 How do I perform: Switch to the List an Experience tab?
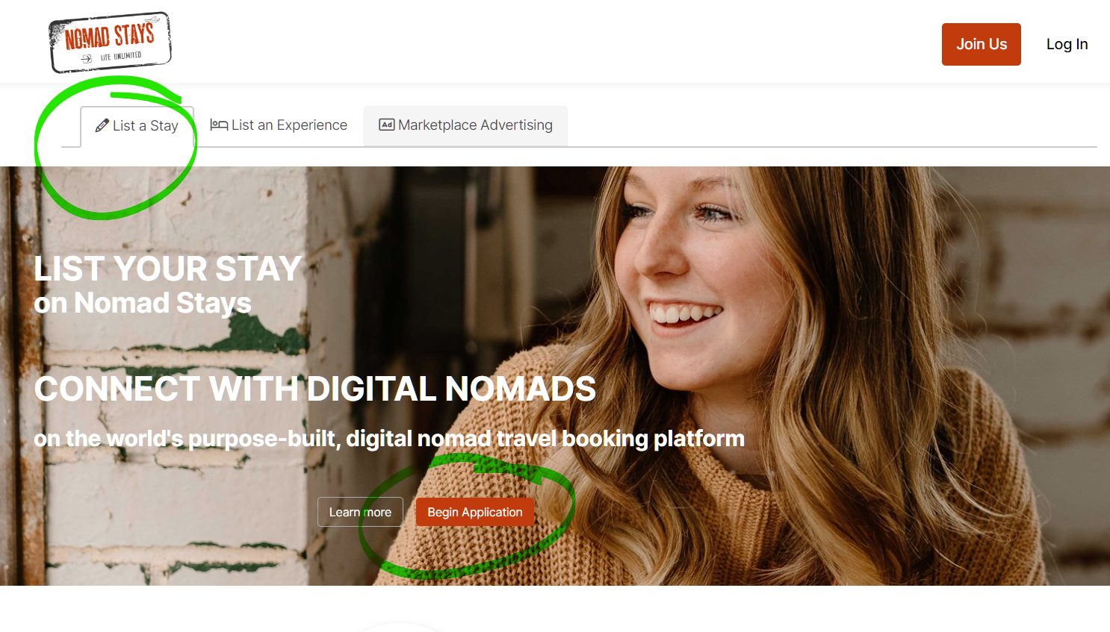[x=279, y=125]
